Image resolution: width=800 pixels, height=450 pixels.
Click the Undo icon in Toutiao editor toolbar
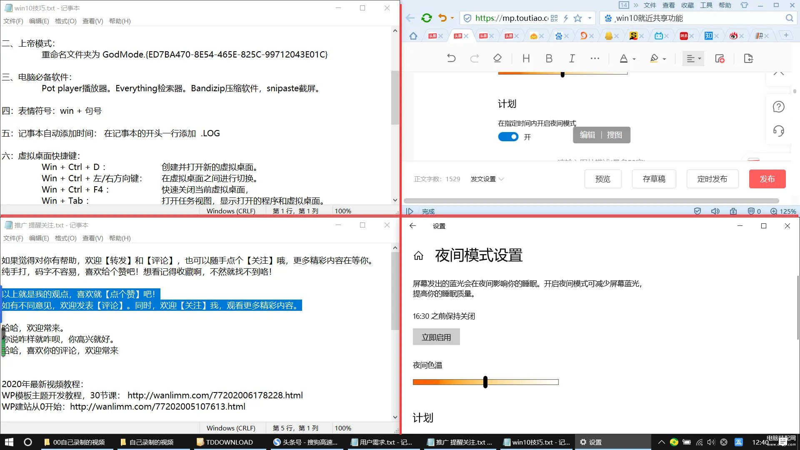pyautogui.click(x=451, y=58)
